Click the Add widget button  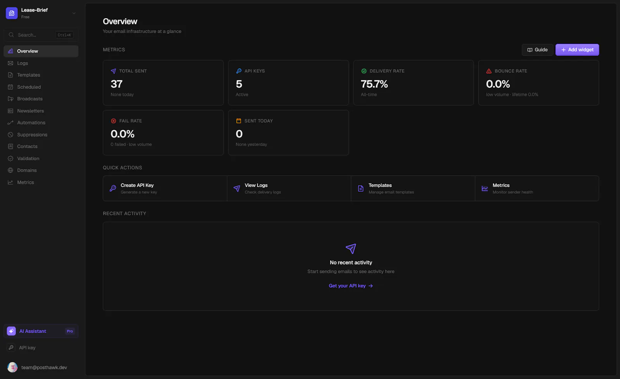[577, 50]
